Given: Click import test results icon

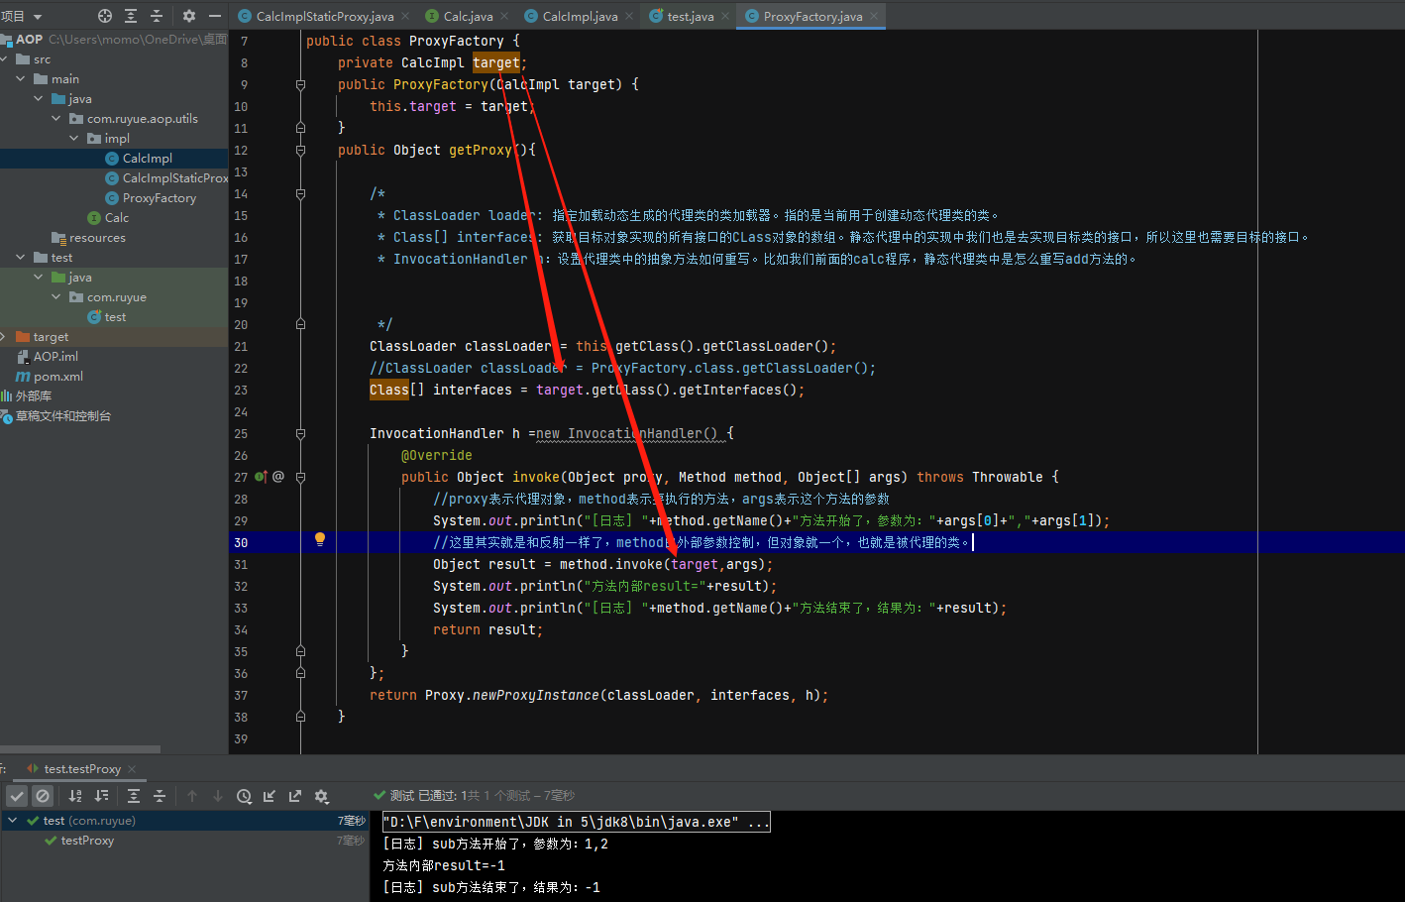Looking at the screenshot, I should tap(270, 796).
